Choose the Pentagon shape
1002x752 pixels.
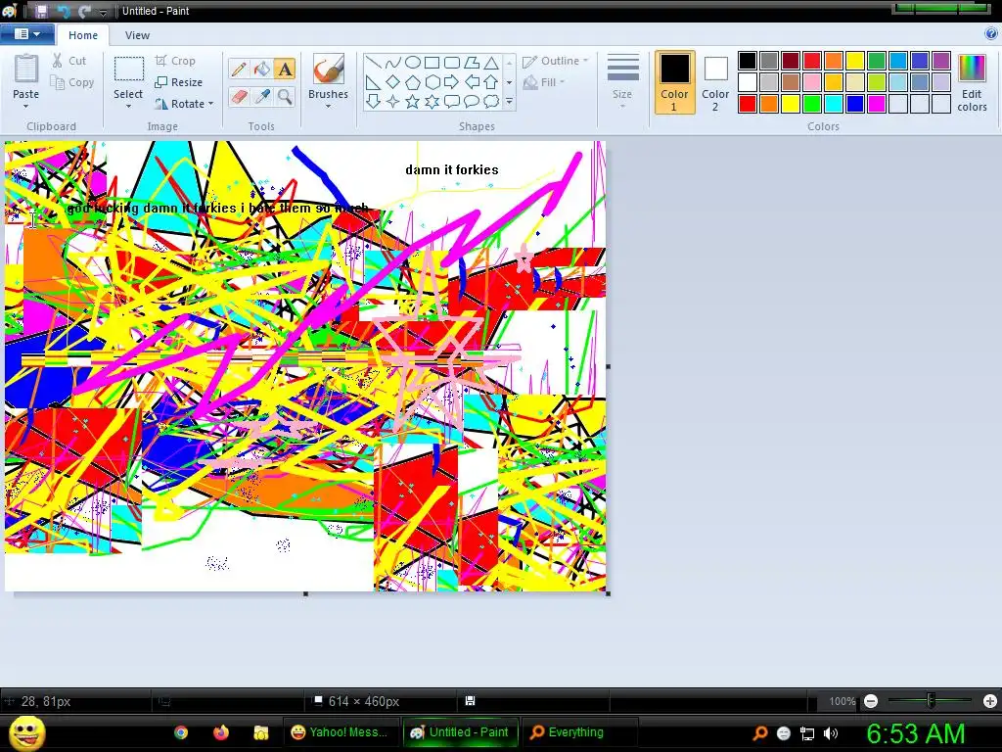413,82
